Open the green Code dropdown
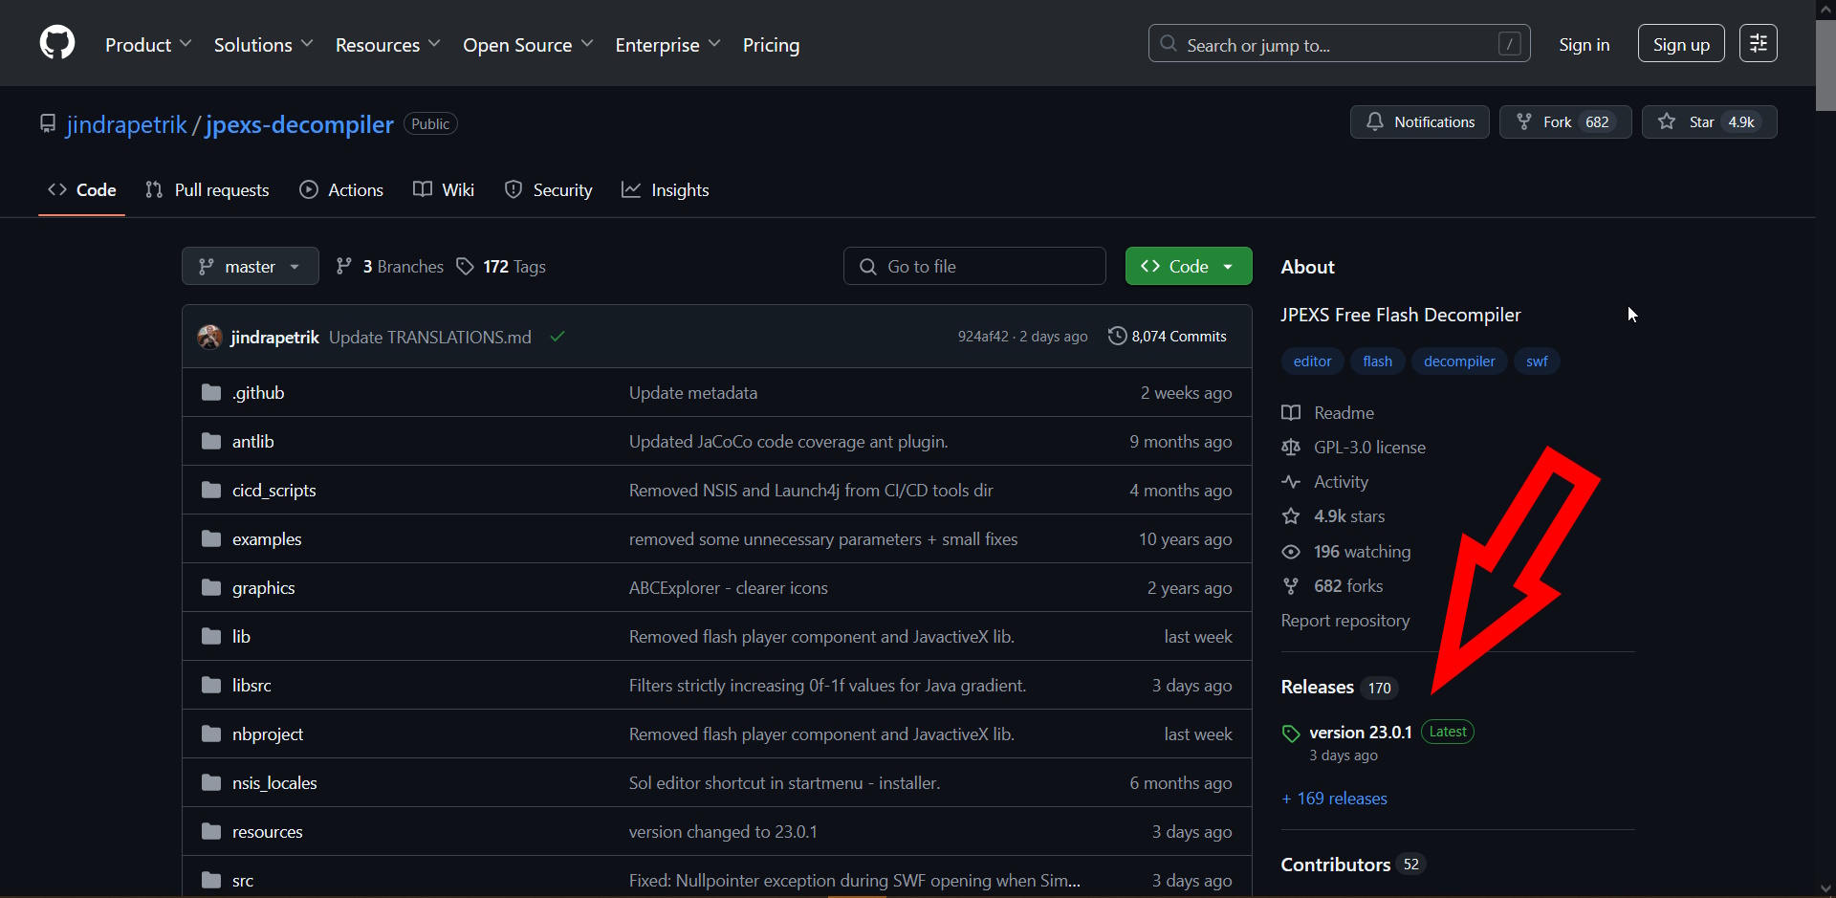 coord(1188,267)
